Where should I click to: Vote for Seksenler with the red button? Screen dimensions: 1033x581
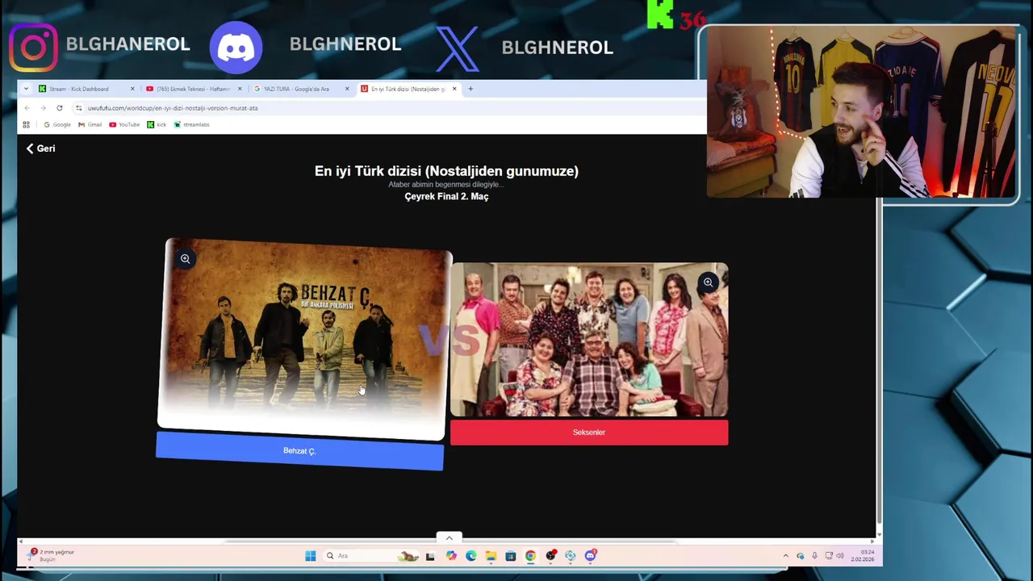coord(589,433)
